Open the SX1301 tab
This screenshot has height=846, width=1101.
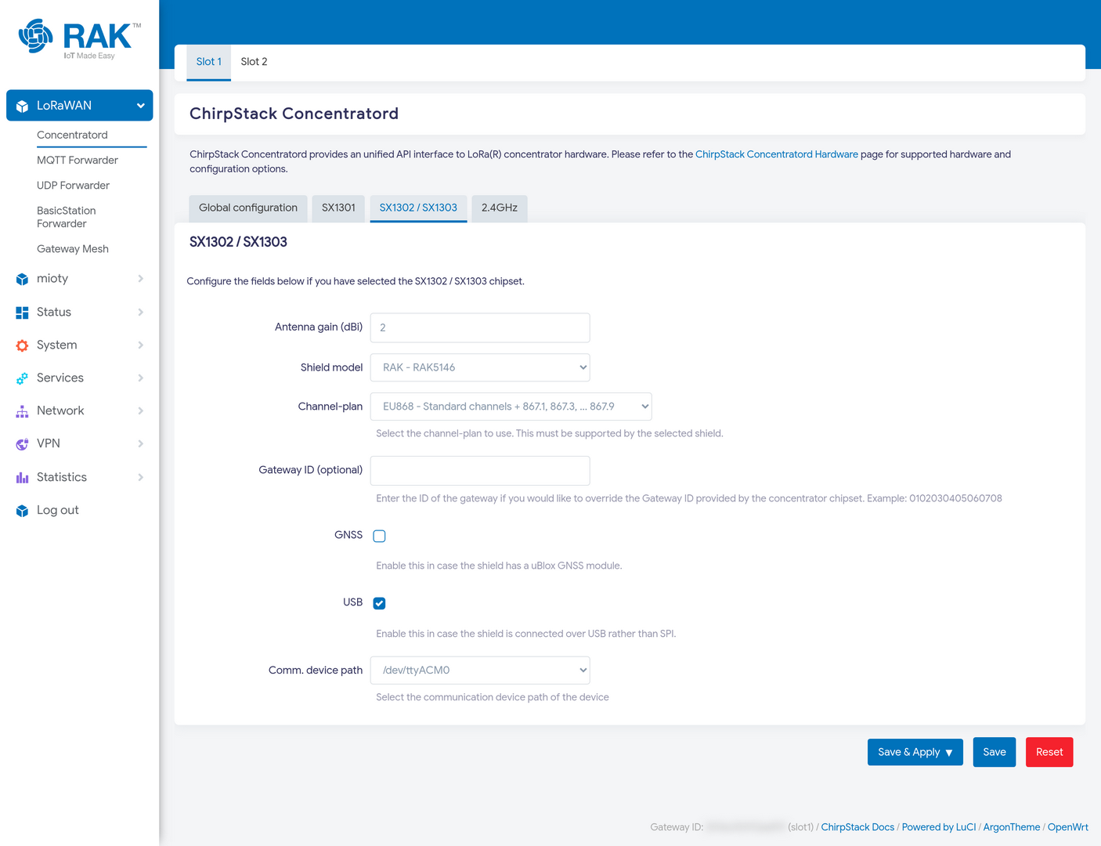click(338, 208)
